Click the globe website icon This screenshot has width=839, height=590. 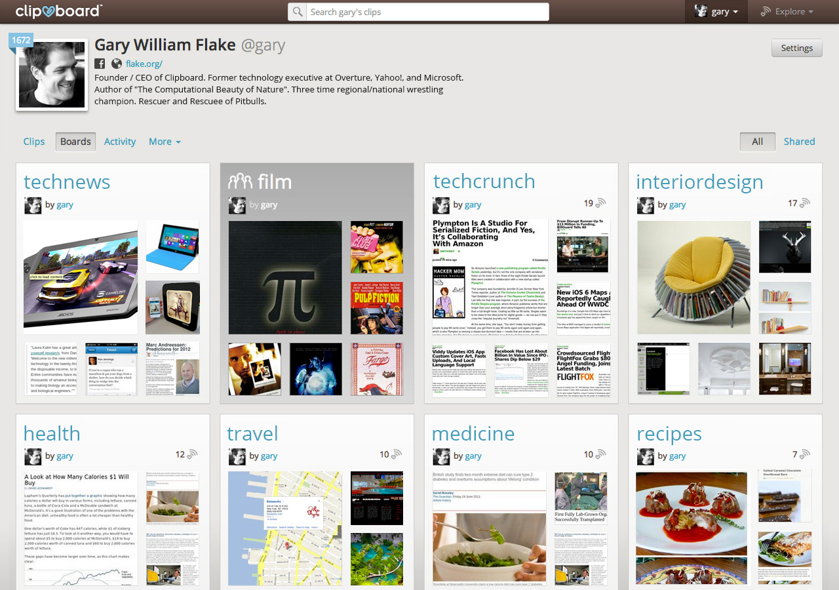point(117,64)
